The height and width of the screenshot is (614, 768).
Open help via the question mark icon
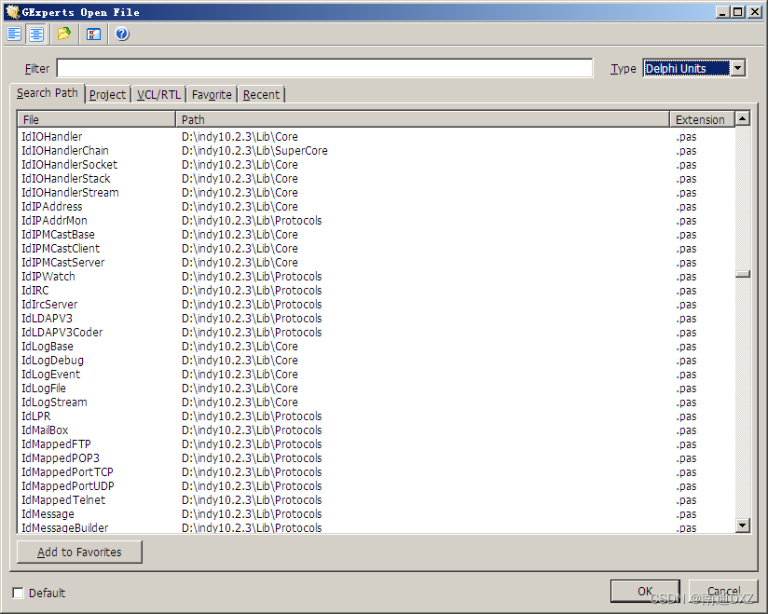pos(122,34)
